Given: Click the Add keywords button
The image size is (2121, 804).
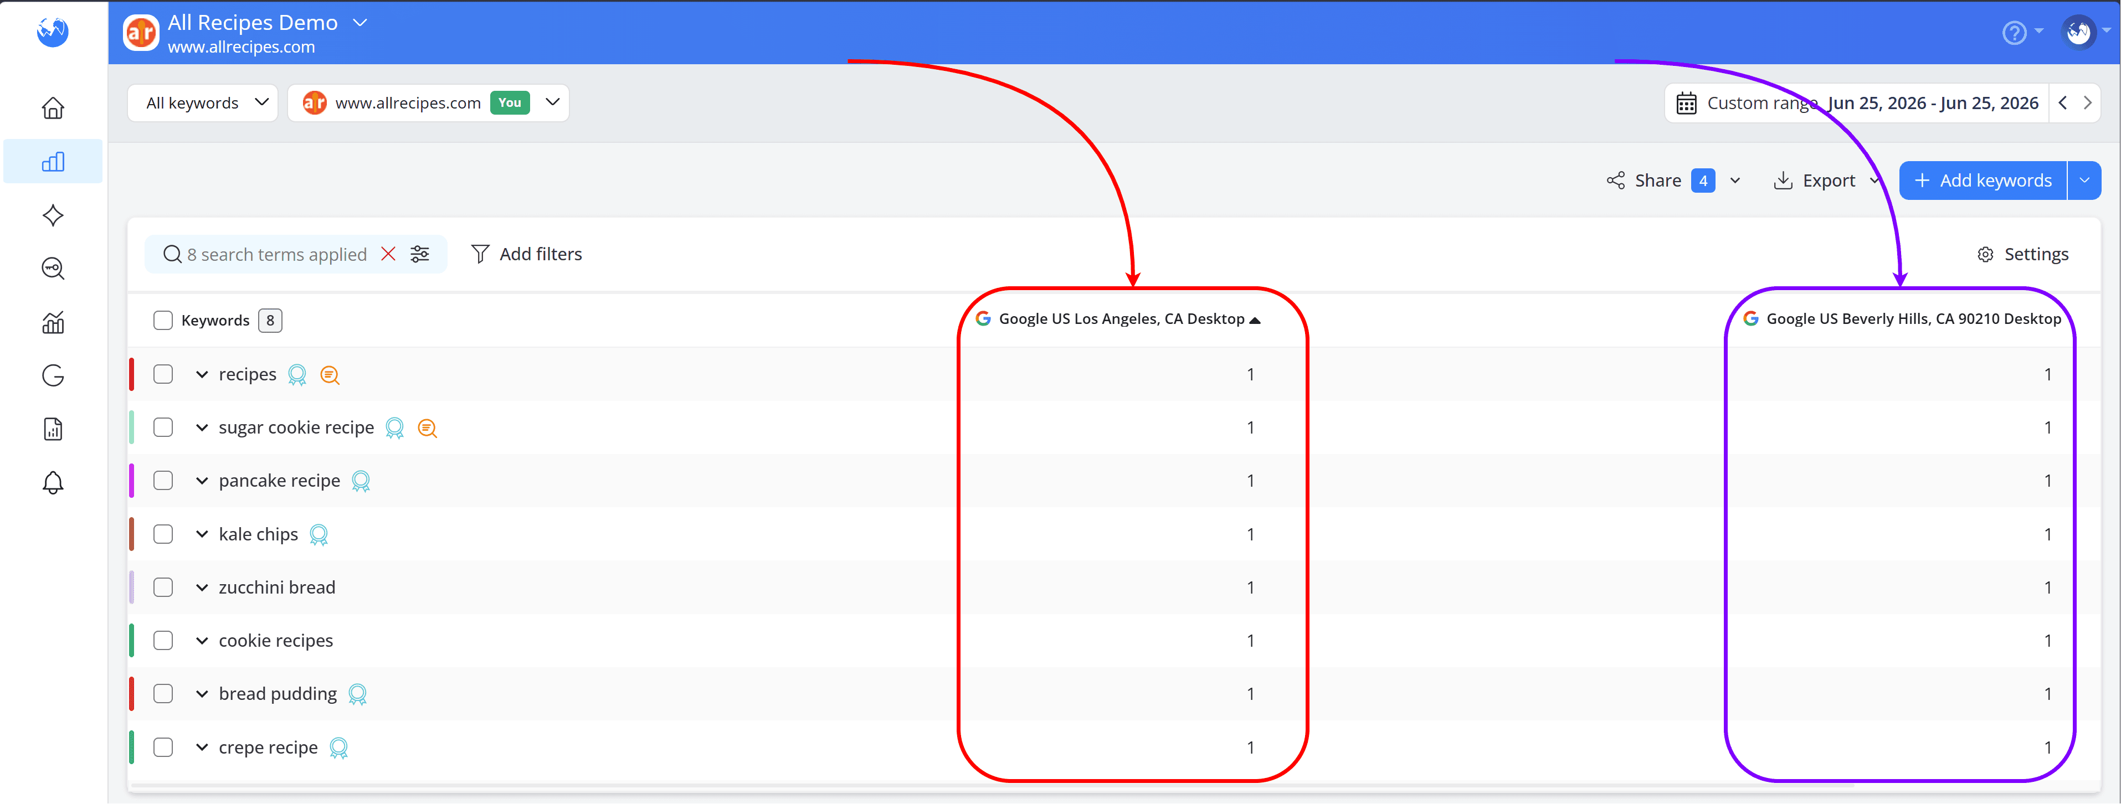Looking at the screenshot, I should 1983,180.
